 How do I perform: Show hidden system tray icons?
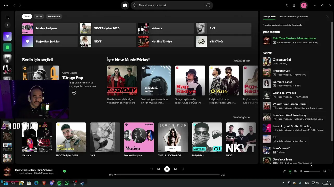click(x=283, y=183)
